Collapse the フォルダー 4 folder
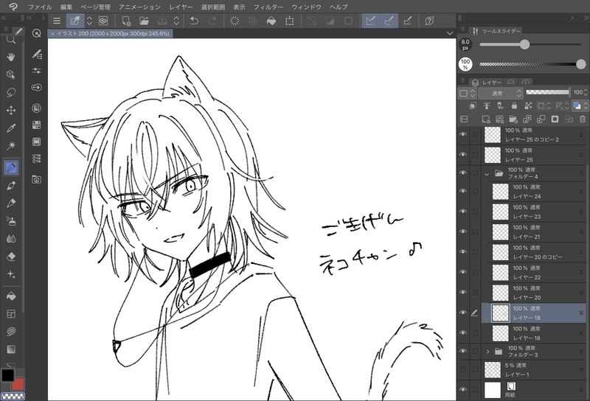 coord(487,173)
